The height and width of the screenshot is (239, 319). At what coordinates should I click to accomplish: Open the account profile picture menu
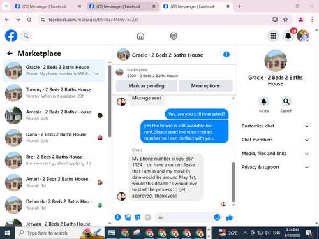coord(303,36)
